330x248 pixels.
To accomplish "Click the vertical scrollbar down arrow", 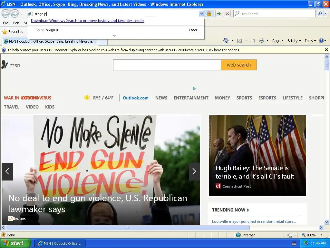I will (x=326, y=222).
